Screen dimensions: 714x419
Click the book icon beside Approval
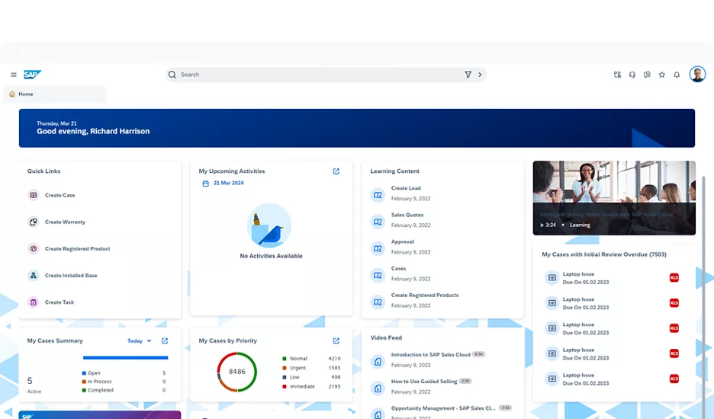point(378,249)
